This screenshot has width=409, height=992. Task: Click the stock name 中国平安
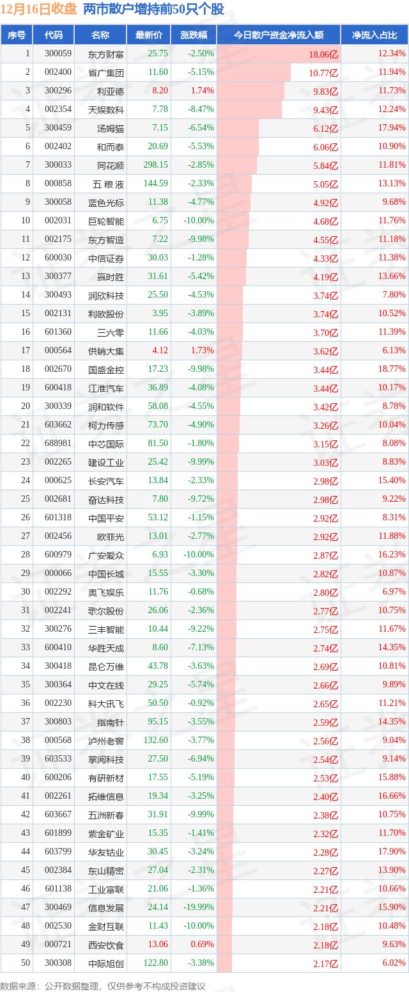point(106,518)
